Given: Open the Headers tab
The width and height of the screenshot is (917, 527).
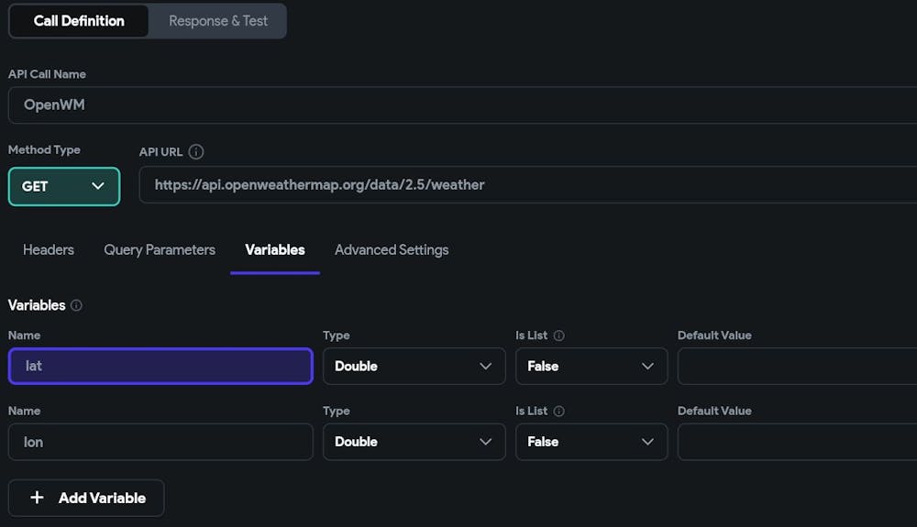Looking at the screenshot, I should point(49,249).
